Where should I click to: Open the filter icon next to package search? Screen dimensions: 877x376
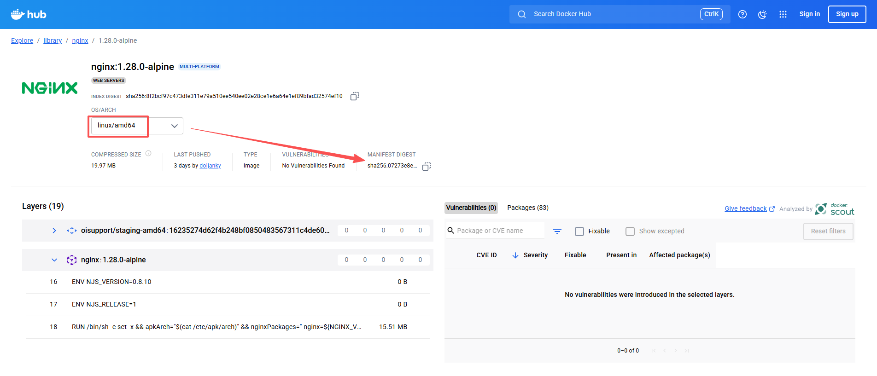coord(557,231)
